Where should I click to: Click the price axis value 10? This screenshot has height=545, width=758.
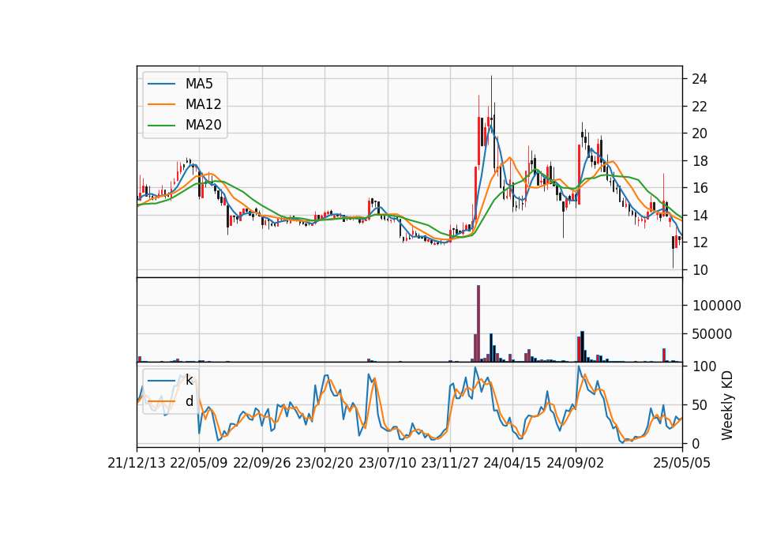[700, 270]
